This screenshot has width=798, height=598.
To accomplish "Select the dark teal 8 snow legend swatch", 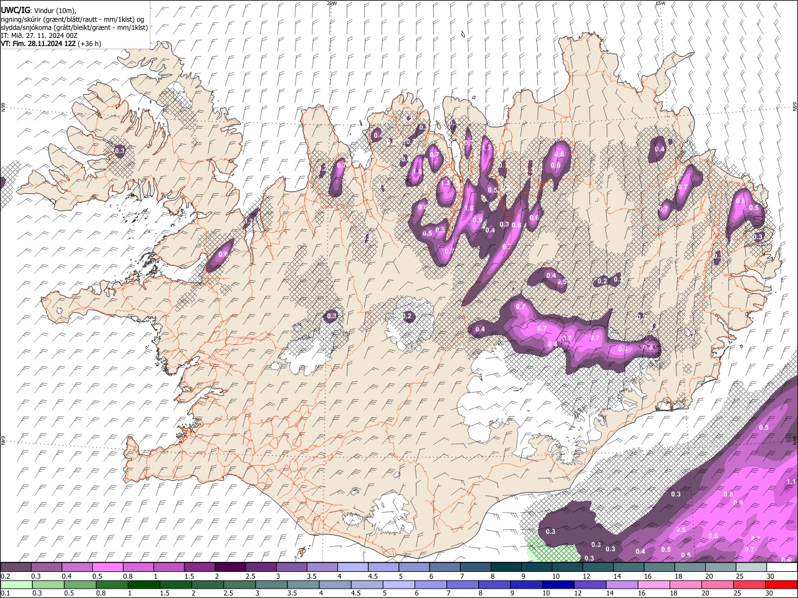I will tap(506, 567).
